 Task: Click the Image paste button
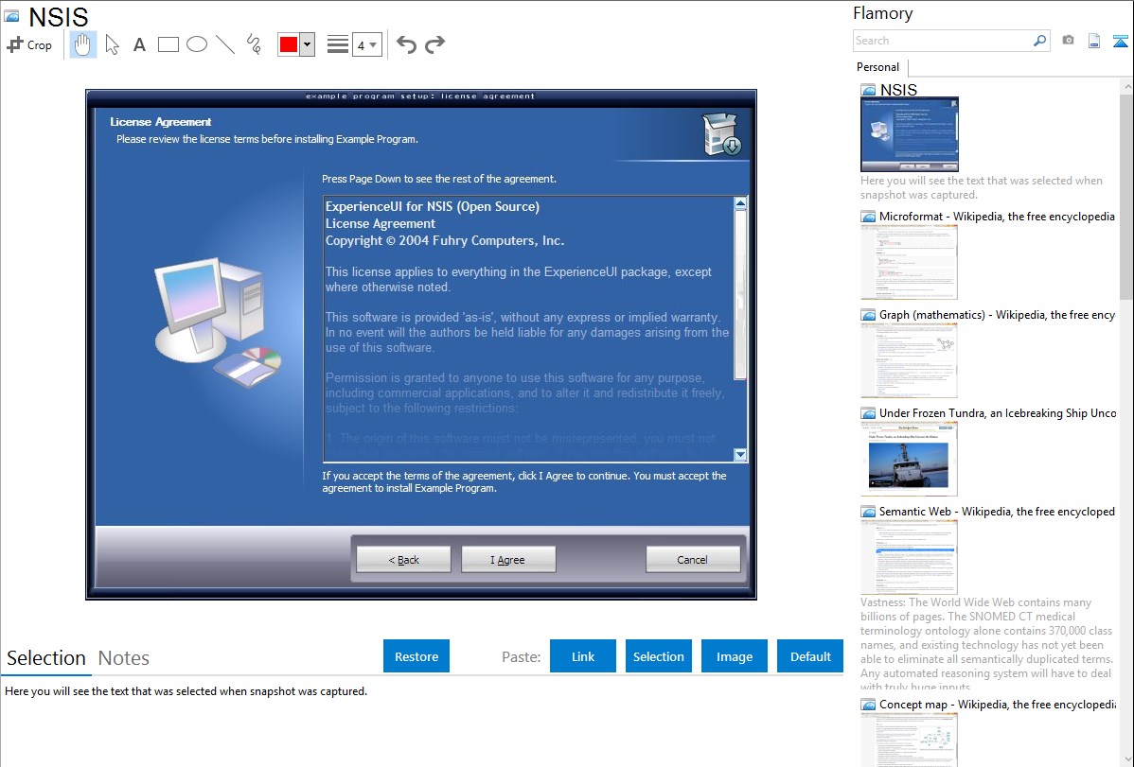pos(734,656)
